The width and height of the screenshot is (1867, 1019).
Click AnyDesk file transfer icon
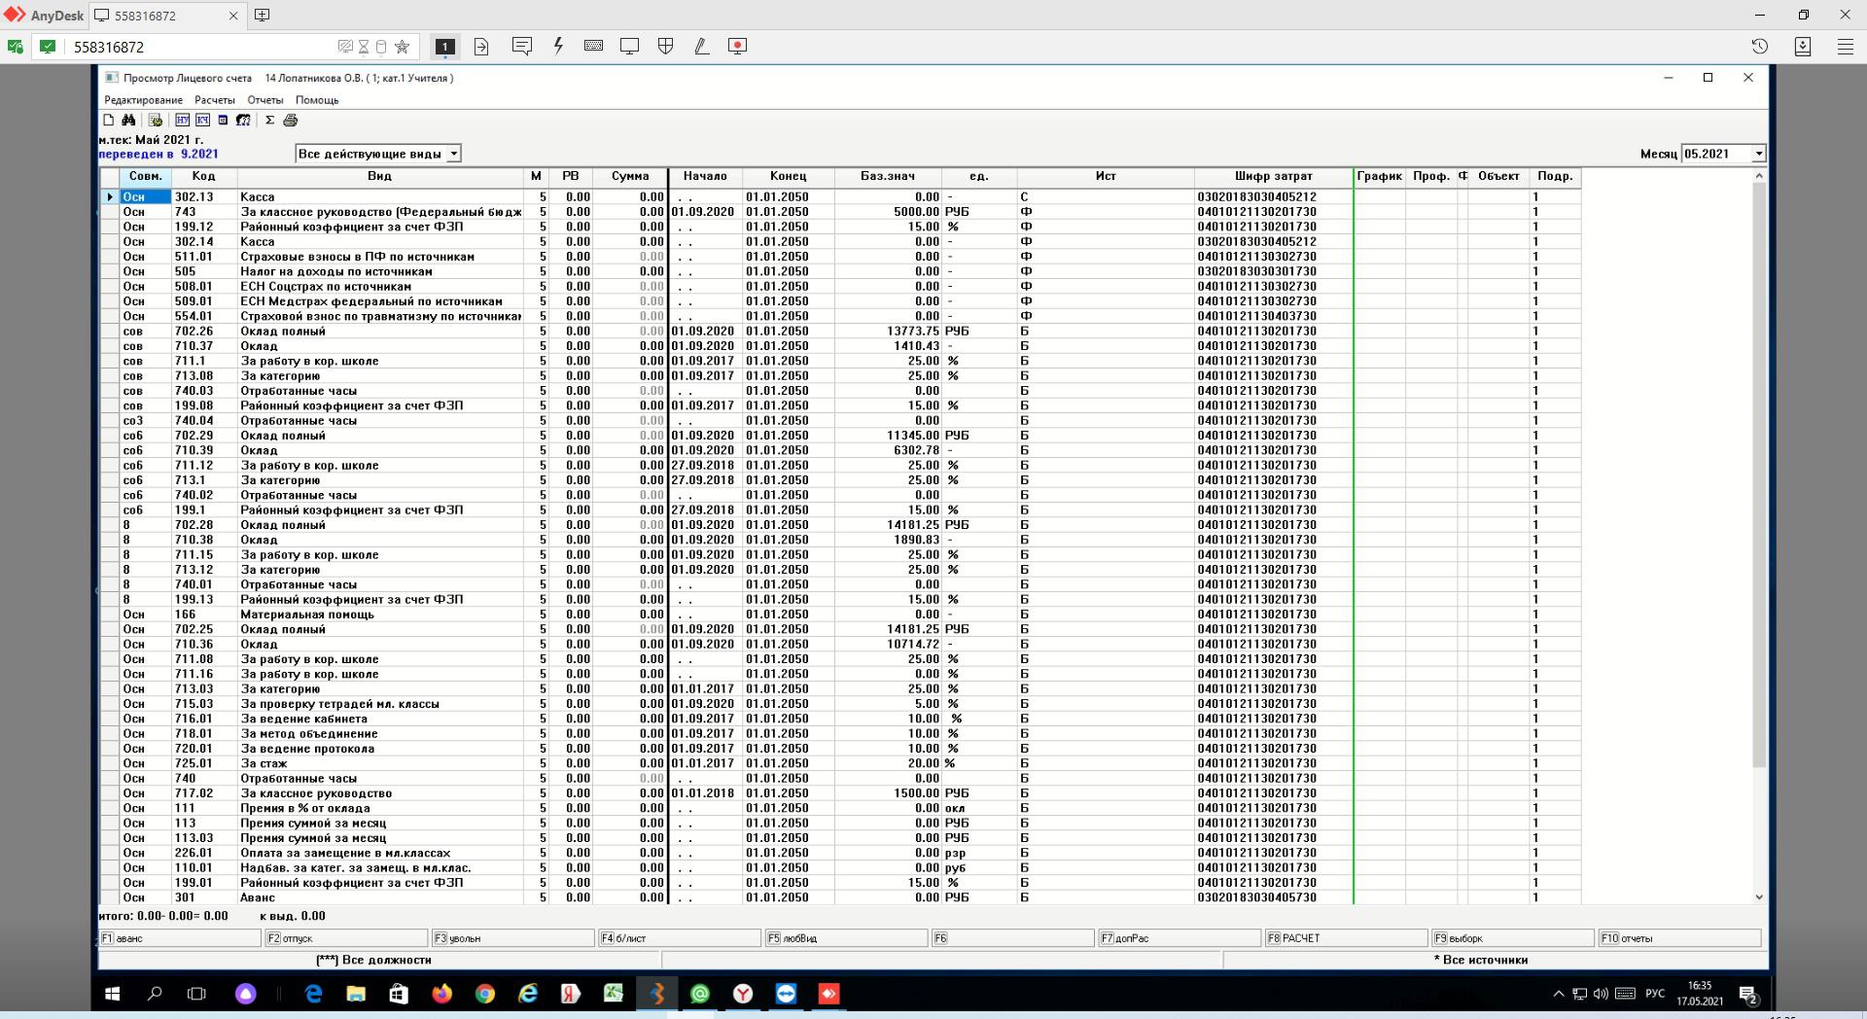(x=481, y=46)
